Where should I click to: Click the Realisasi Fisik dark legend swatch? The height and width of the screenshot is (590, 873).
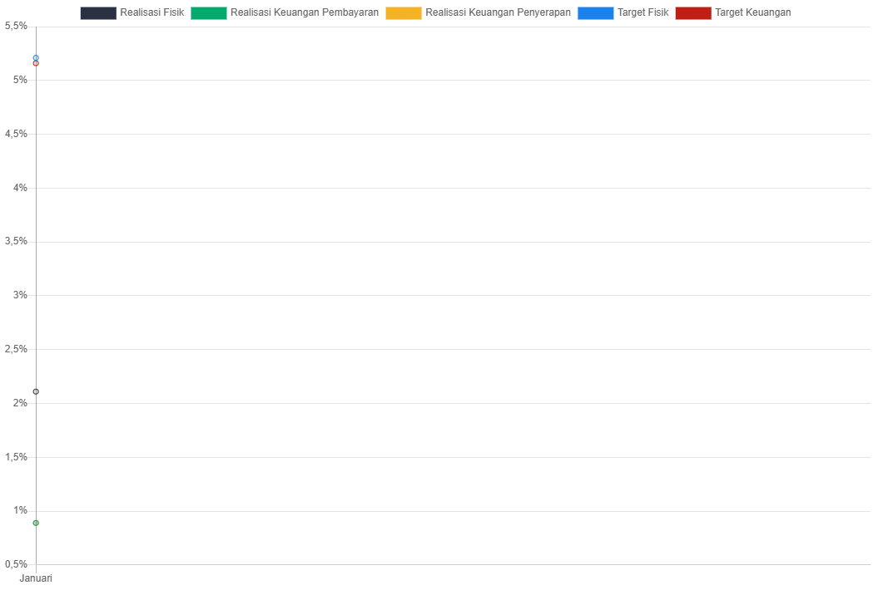[x=97, y=13]
